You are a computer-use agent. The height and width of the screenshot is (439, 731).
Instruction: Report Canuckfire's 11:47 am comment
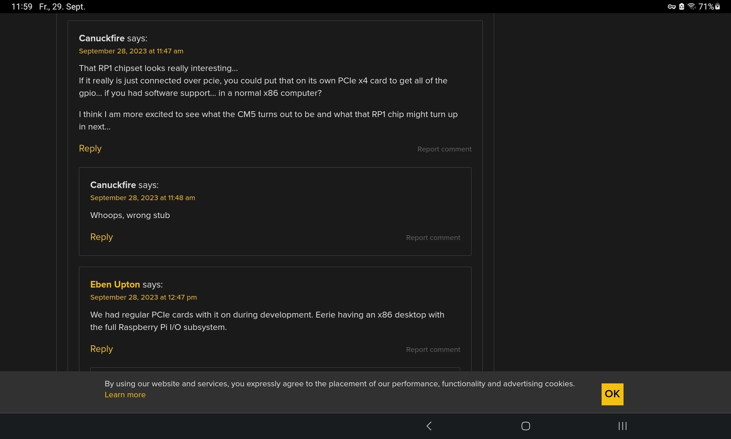click(x=444, y=149)
